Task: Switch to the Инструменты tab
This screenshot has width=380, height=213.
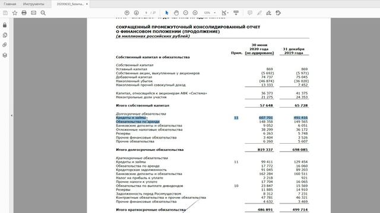Action: [34, 4]
